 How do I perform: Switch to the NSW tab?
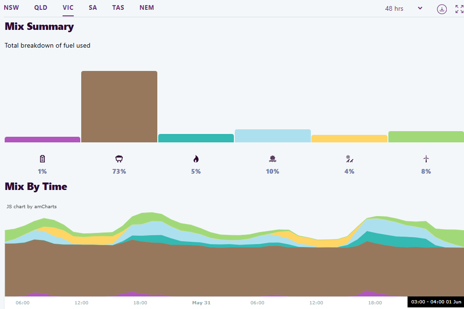click(x=11, y=8)
